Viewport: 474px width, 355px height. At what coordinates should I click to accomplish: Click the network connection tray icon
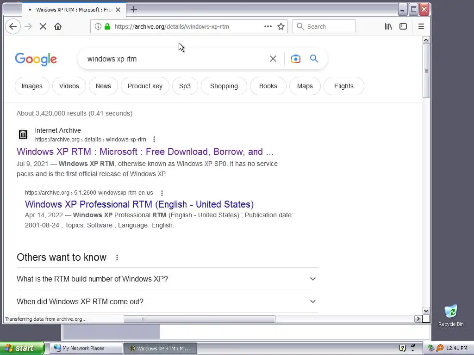click(x=431, y=348)
